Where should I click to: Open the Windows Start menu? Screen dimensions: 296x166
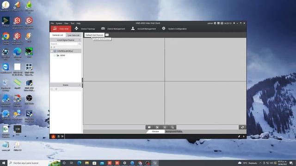pyautogui.click(x=4, y=163)
